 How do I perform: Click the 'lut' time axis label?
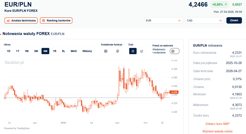[x=92, y=123]
